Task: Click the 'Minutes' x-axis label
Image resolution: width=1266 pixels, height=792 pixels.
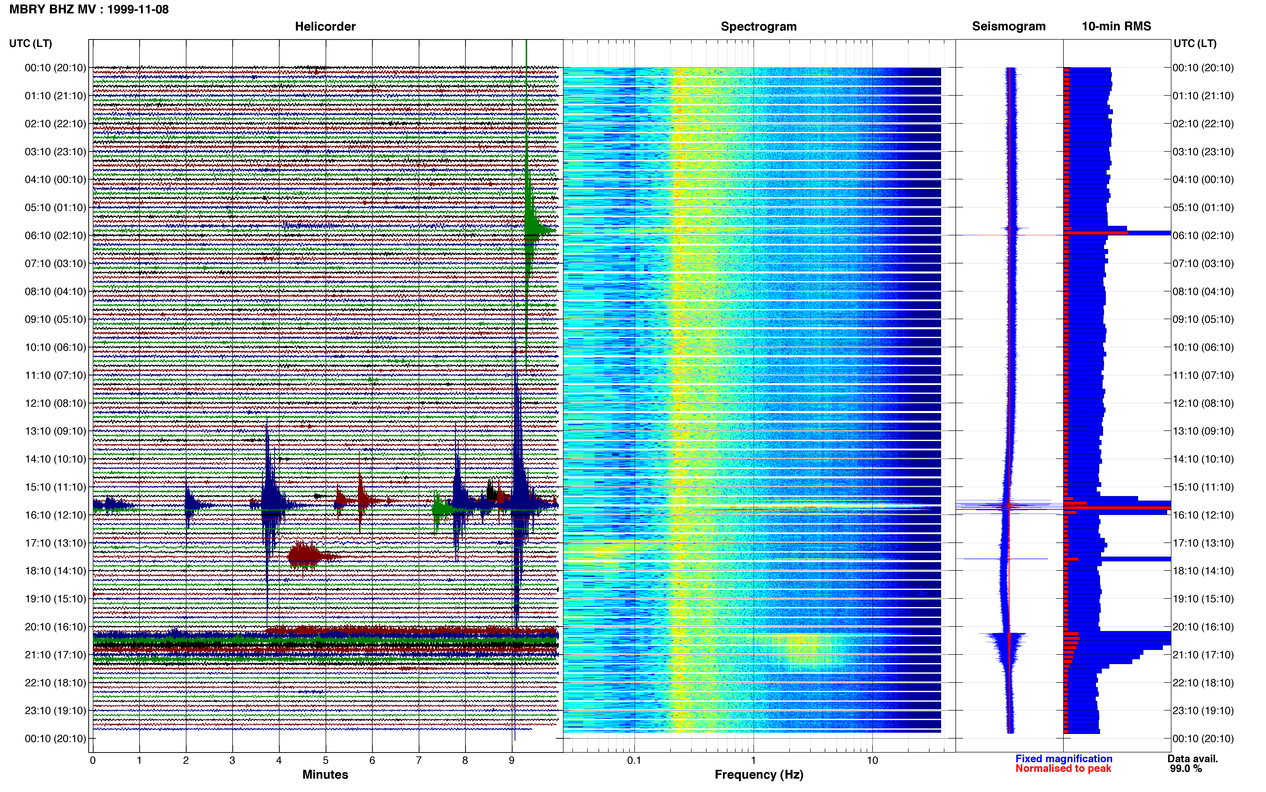Action: click(325, 774)
